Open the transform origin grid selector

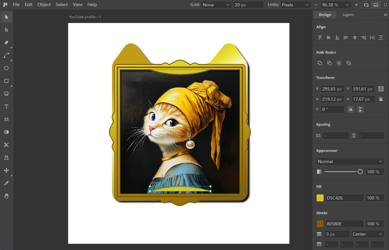pyautogui.click(x=381, y=89)
